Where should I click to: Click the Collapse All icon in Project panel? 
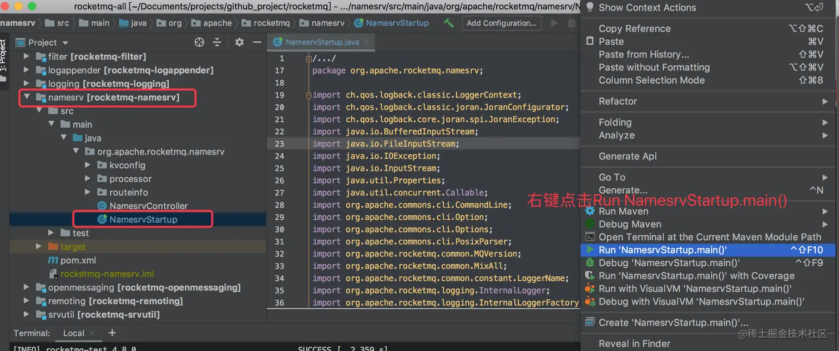(217, 42)
